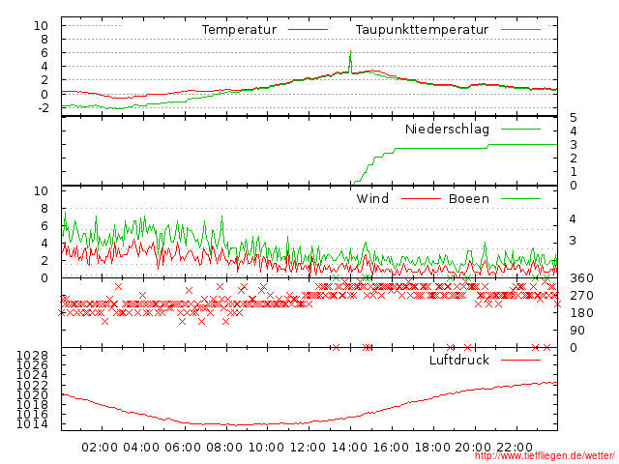Click the 1028 pressure axis value
619x464 pixels.
point(32,356)
